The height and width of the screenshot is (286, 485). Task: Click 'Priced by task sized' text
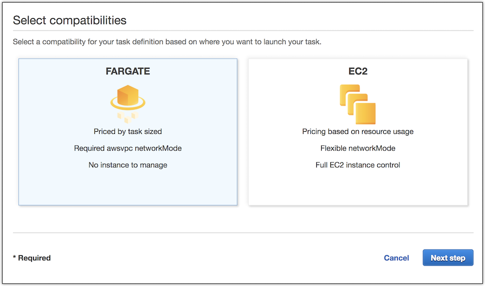point(128,131)
